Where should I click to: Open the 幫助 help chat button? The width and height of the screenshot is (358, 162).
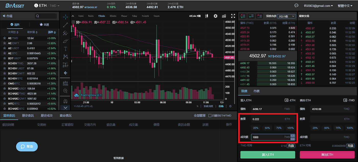tap(27, 146)
